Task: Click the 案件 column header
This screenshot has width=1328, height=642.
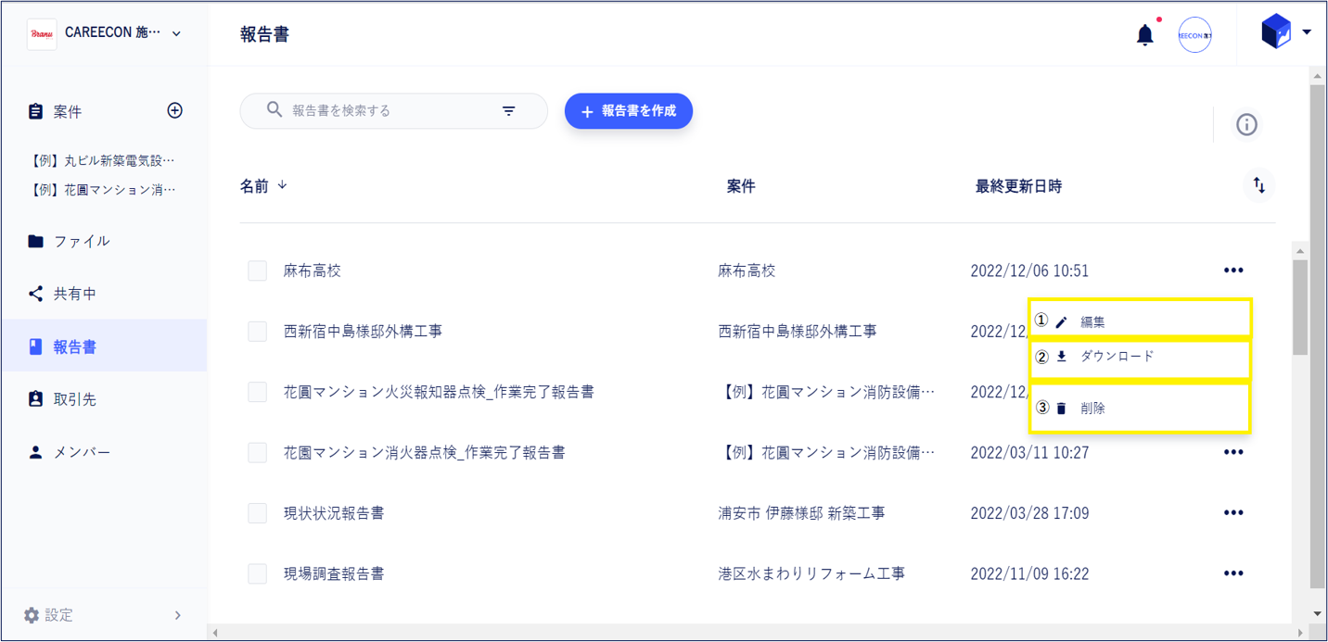Action: (x=741, y=186)
